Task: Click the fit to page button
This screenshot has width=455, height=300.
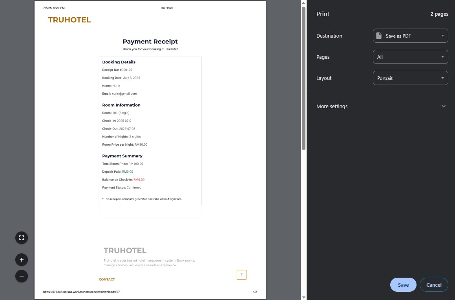Action: pos(22,238)
